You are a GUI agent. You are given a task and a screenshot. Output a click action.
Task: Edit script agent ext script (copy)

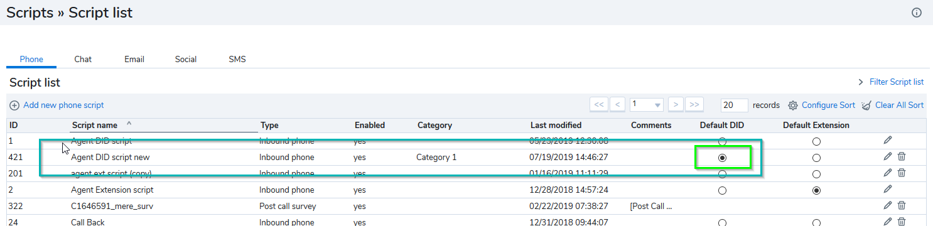coord(887,173)
